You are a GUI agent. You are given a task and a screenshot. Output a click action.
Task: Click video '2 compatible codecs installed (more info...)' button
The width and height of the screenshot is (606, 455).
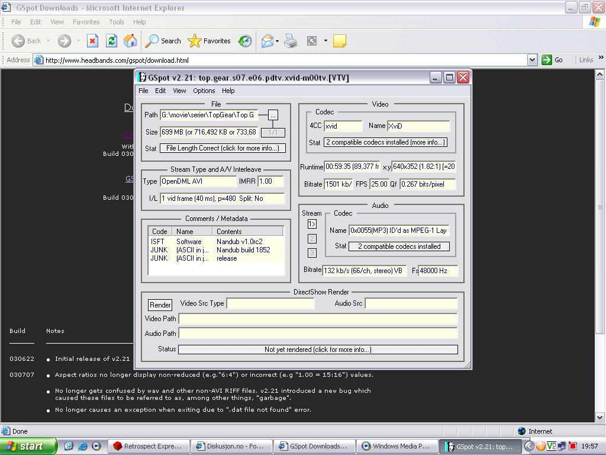[x=385, y=142]
